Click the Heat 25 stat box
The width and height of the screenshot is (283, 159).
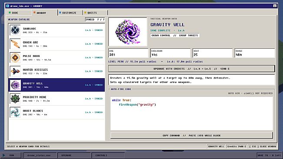click(x=213, y=53)
